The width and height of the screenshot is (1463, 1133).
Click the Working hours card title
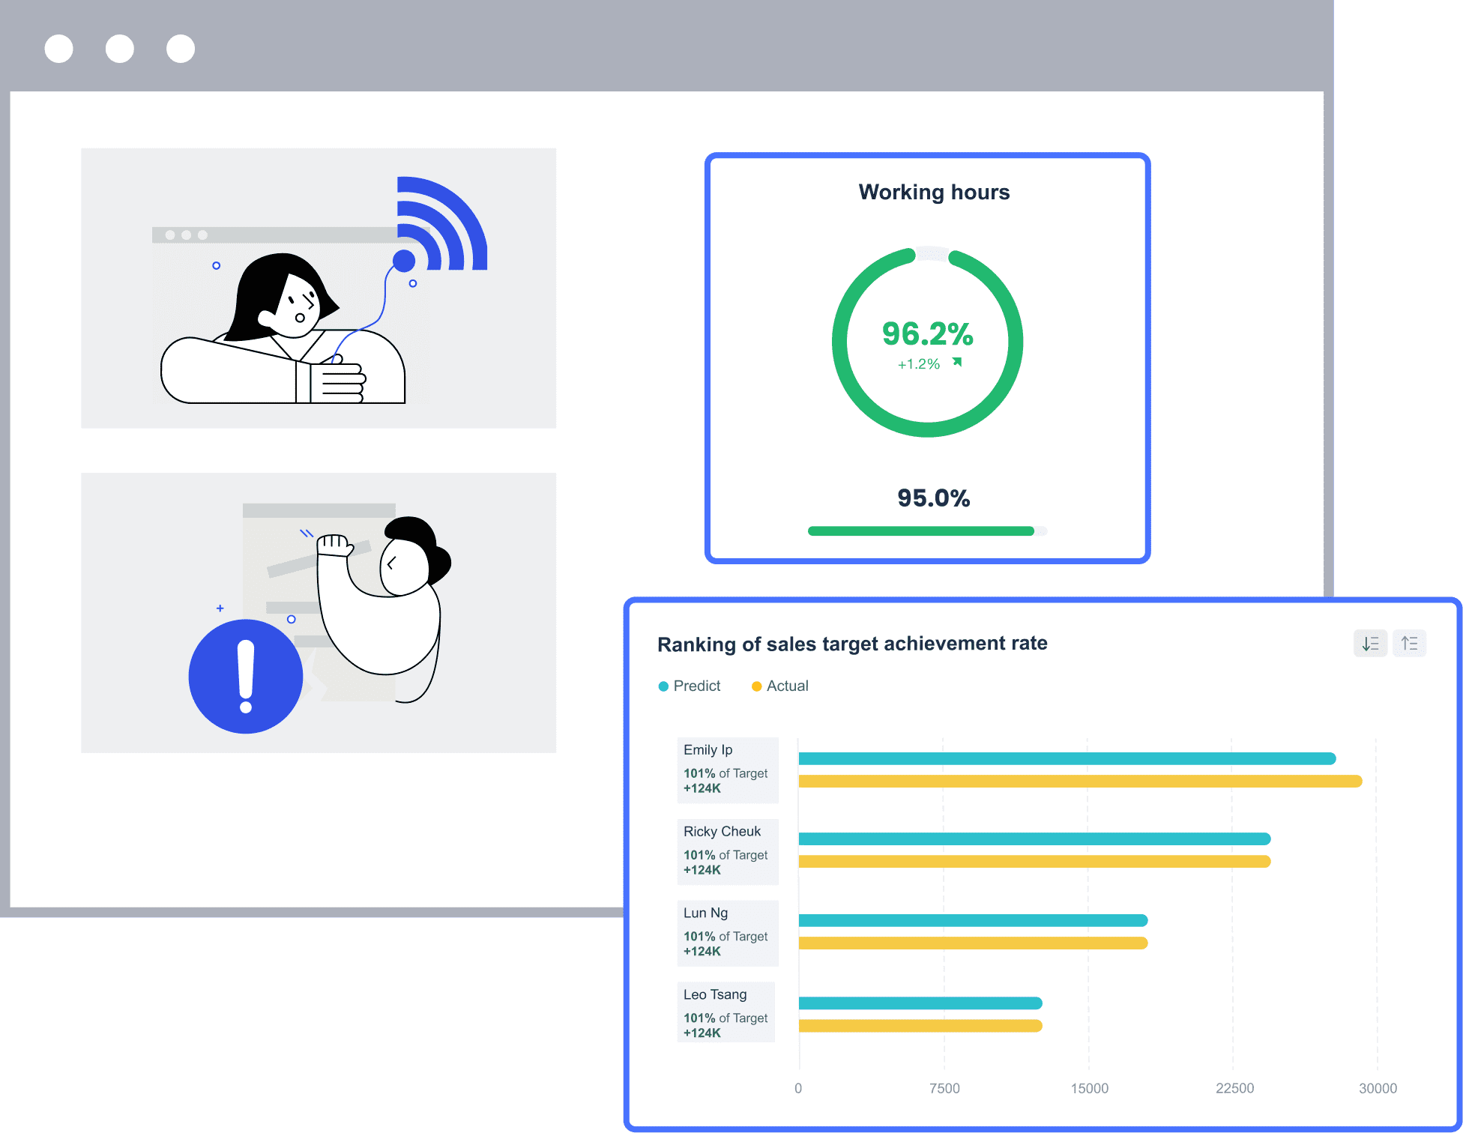point(934,193)
